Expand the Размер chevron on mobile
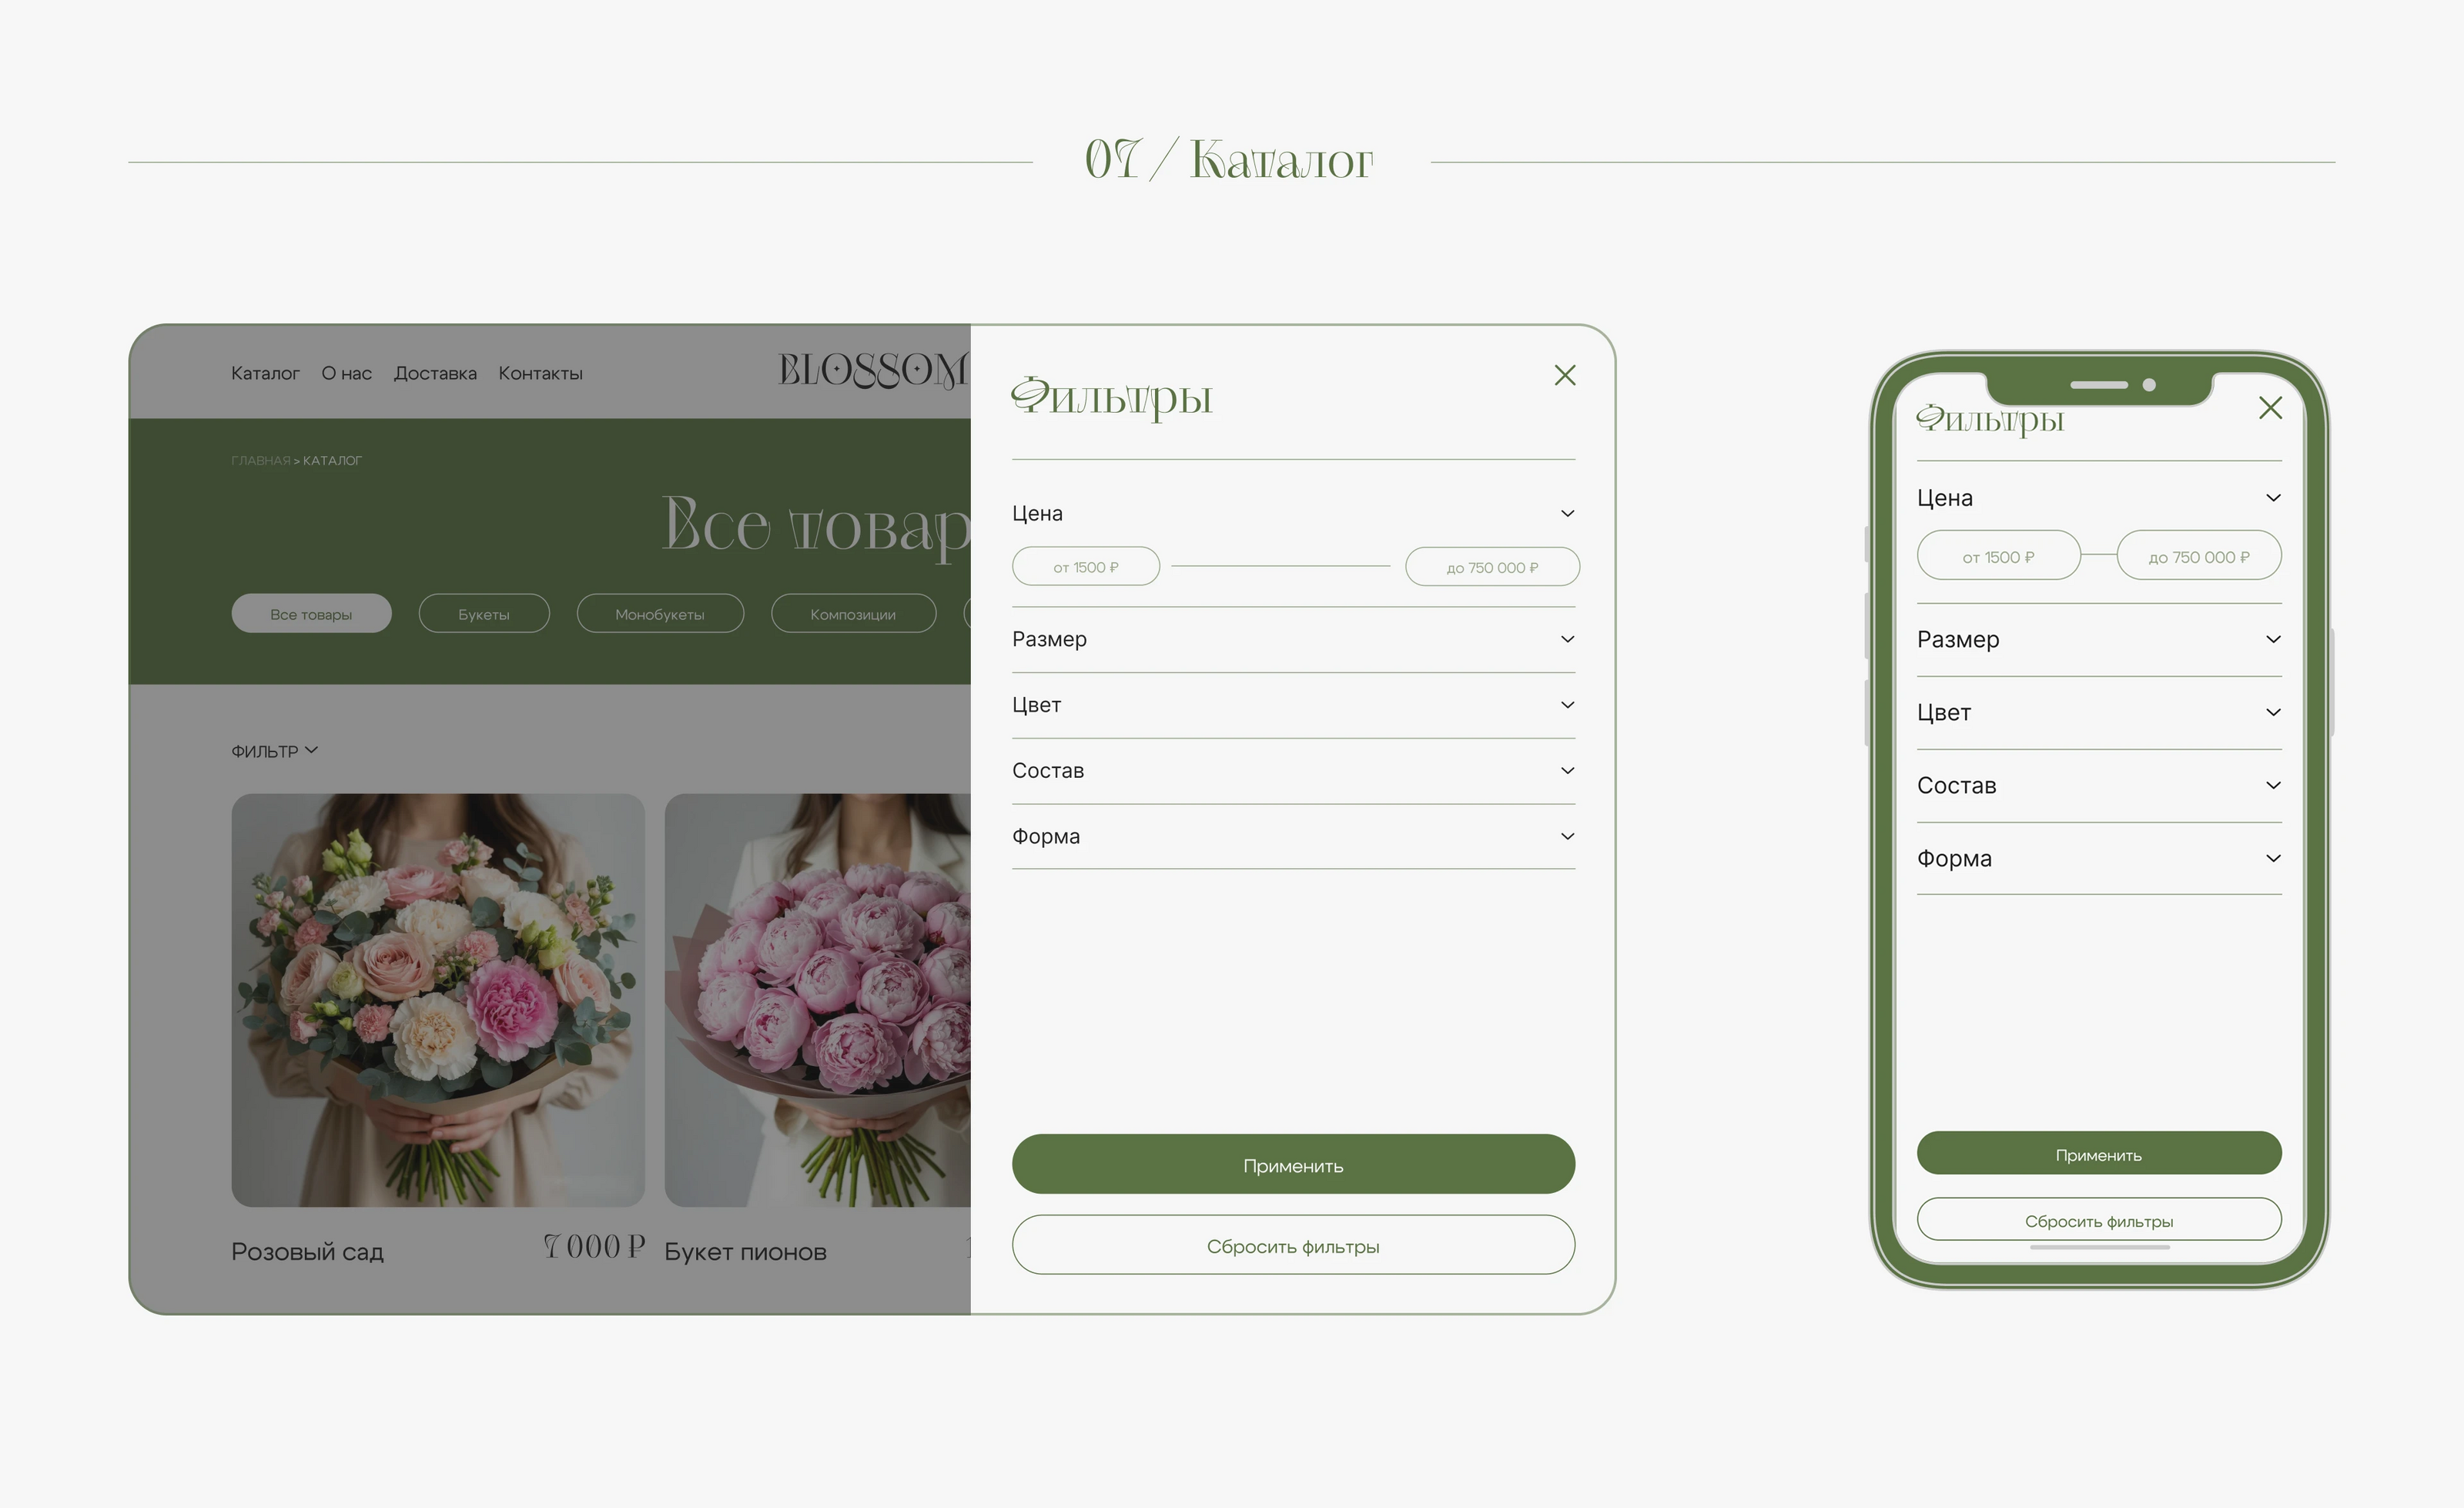The height and width of the screenshot is (1508, 2464). pyautogui.click(x=2273, y=640)
